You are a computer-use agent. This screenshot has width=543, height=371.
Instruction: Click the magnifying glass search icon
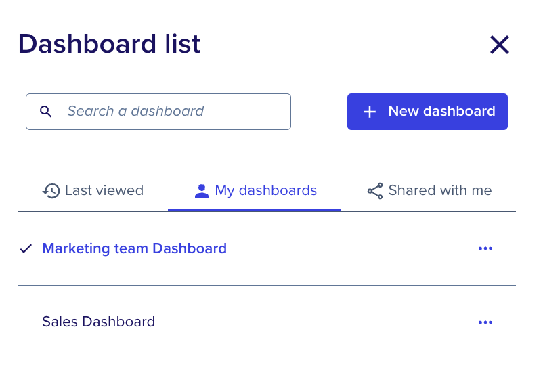(x=46, y=112)
